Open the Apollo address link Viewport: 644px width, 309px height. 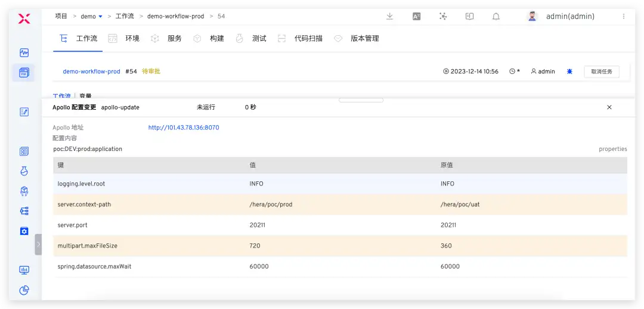click(x=184, y=128)
